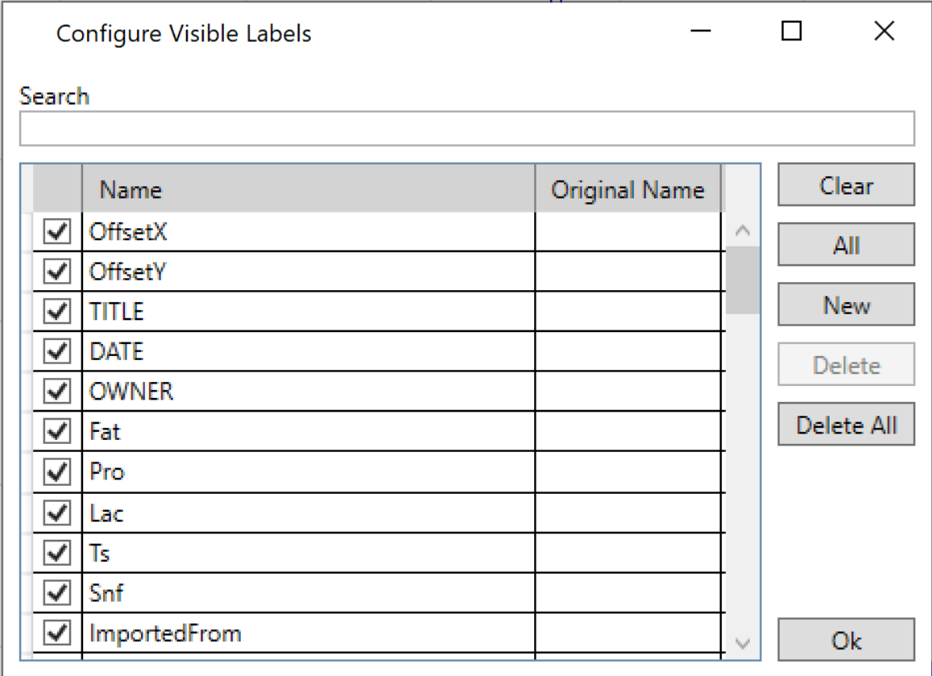
Task: Disable the TITLE label checkbox
Action: point(56,312)
